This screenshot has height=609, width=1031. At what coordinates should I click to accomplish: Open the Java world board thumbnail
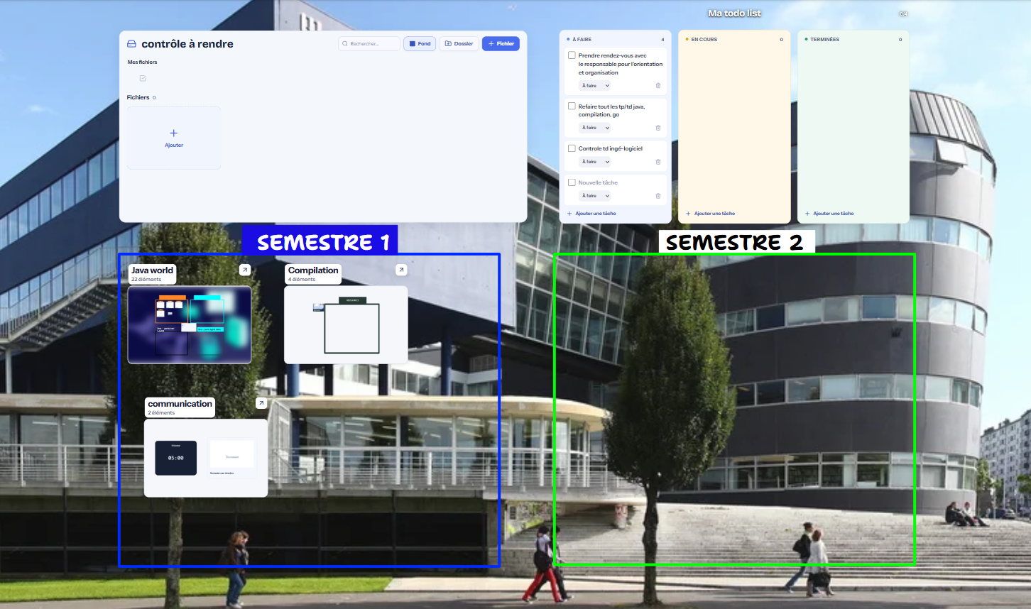(x=190, y=325)
